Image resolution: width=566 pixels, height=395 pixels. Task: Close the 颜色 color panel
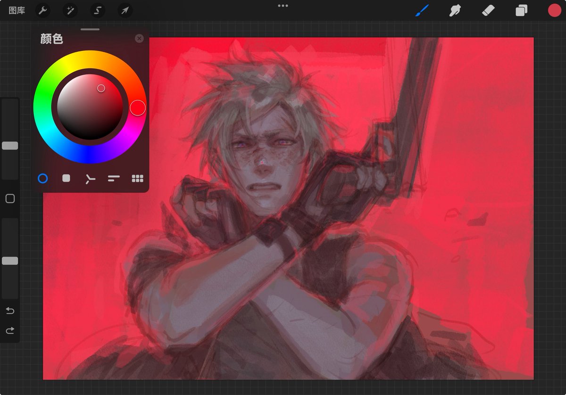pyautogui.click(x=139, y=39)
